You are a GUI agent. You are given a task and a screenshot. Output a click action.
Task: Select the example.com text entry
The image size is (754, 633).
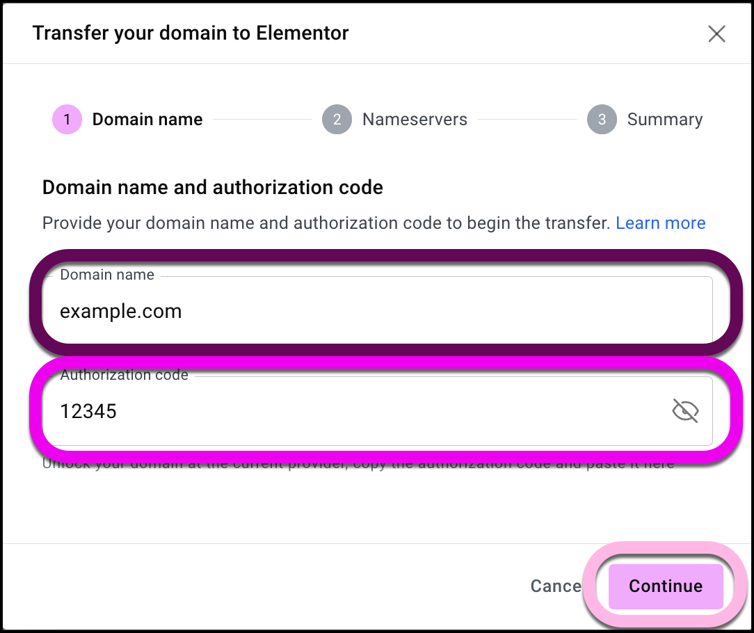click(120, 311)
